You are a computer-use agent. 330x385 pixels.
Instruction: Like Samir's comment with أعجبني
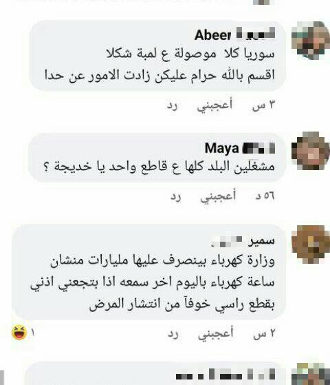(x=216, y=333)
